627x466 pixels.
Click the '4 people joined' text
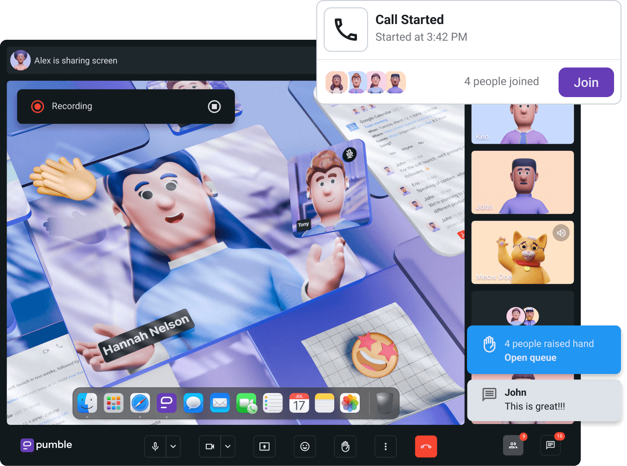pos(502,81)
